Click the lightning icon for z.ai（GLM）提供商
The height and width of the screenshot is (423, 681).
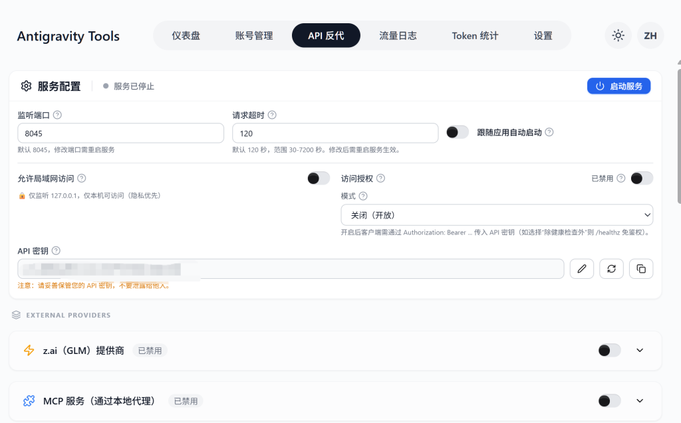(x=27, y=350)
